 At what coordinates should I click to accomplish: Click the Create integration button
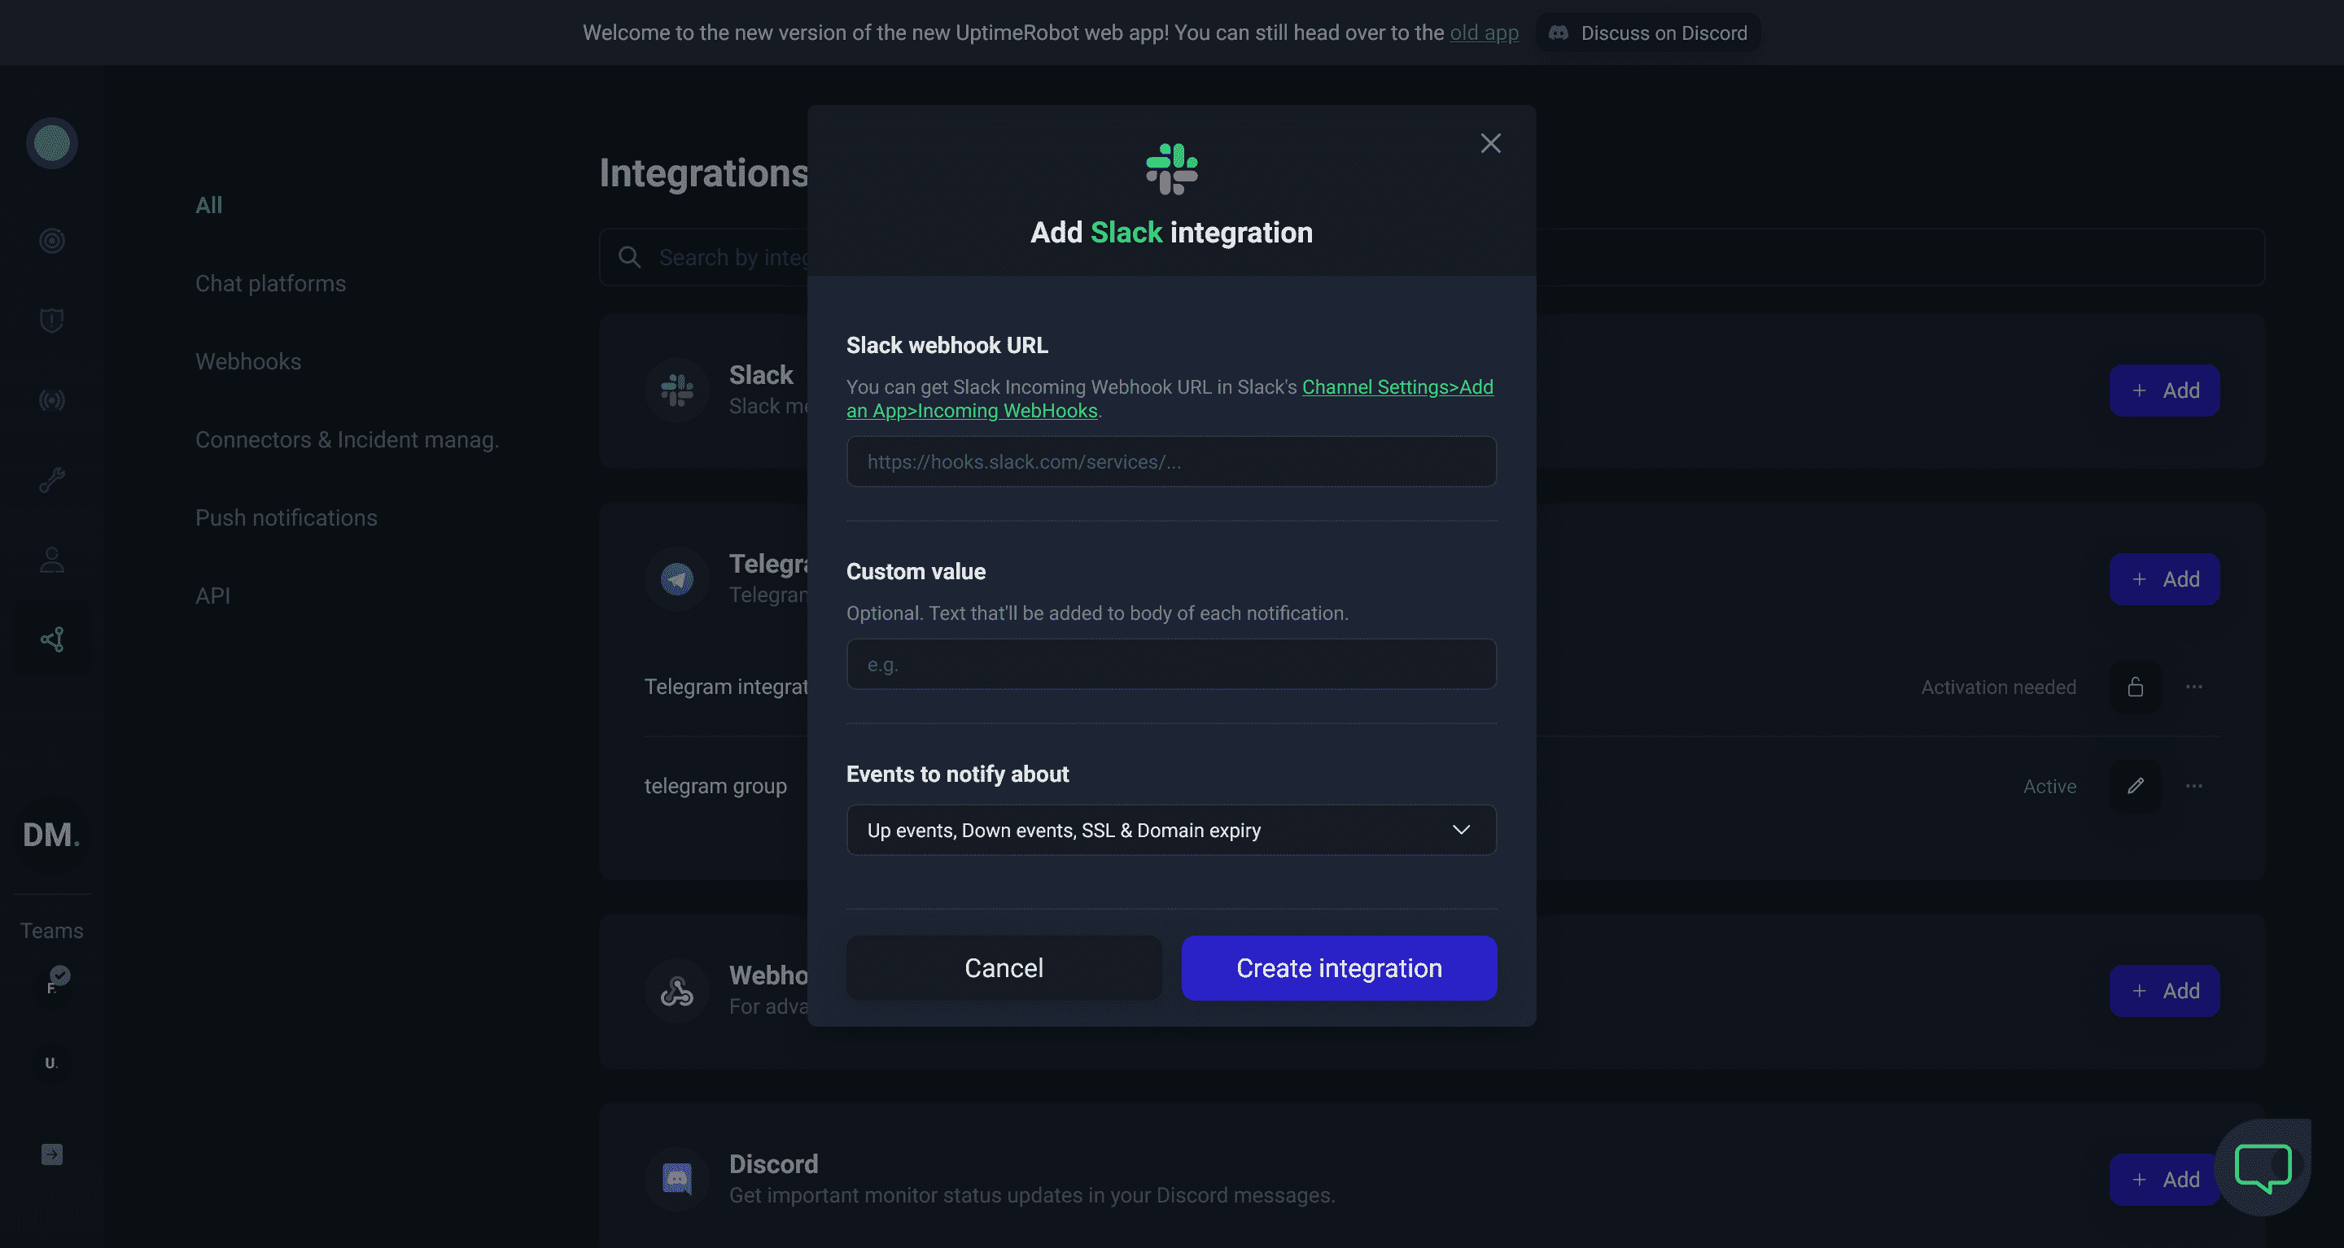(x=1337, y=967)
